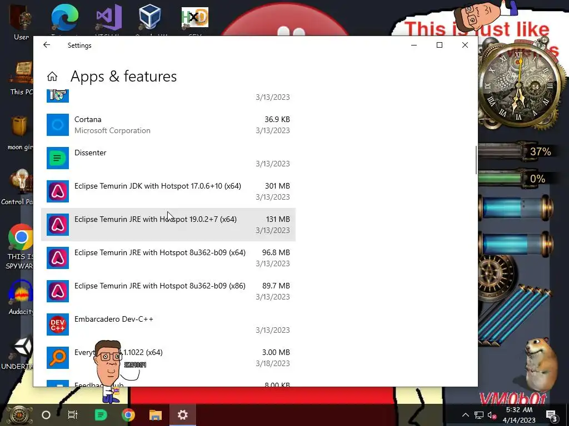569x426 pixels.
Task: Click the Apps & features heading
Action: [123, 77]
